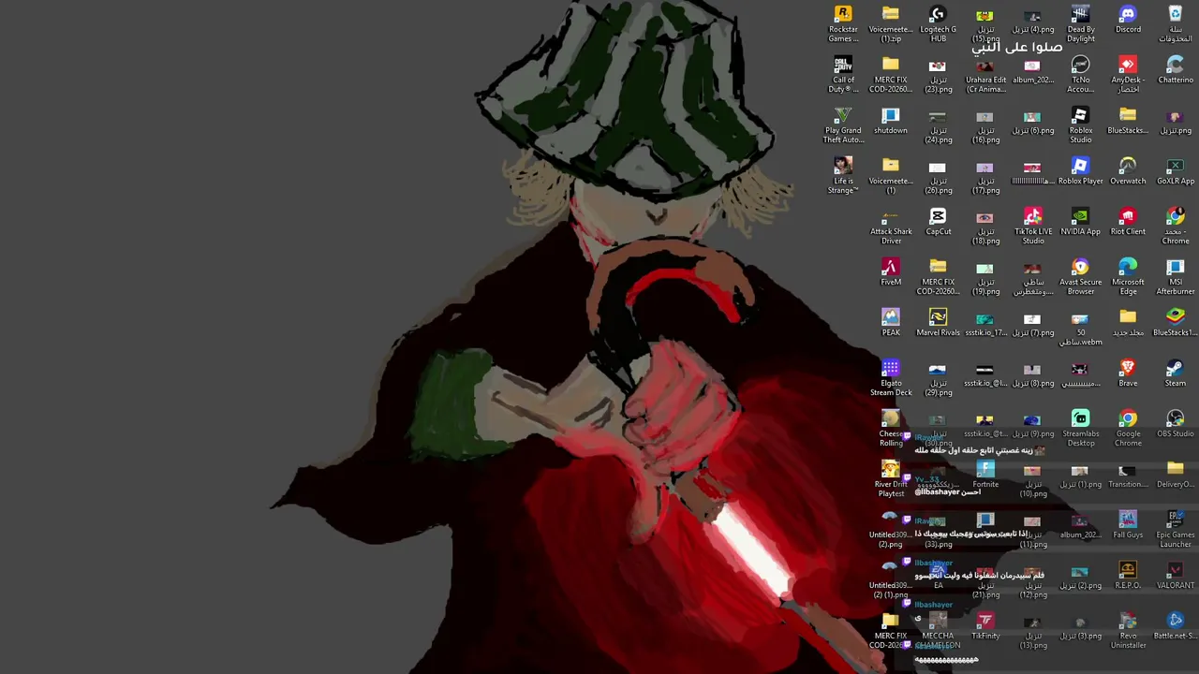
Task: Click the shutdown shortcut icon
Action: (x=891, y=120)
